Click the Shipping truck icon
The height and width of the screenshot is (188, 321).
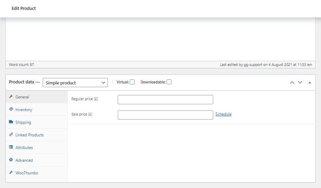pyautogui.click(x=11, y=122)
